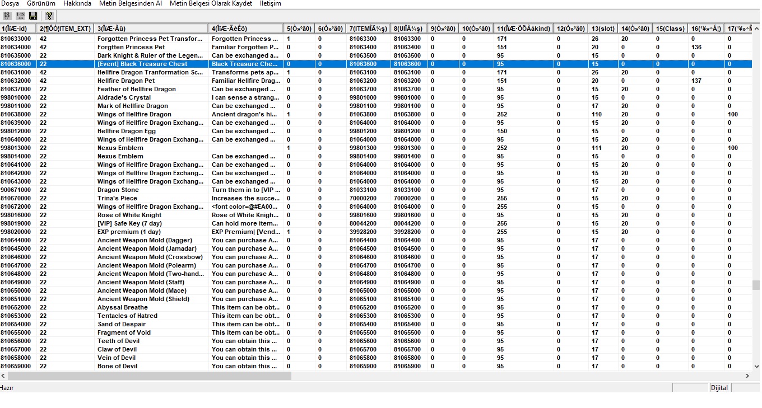Select 'Tentacles of Hatred' item row
This screenshot has width=762, height=408.
tap(375, 316)
